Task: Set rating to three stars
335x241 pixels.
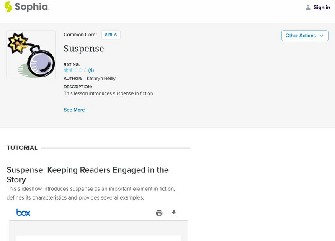Action: (76, 70)
